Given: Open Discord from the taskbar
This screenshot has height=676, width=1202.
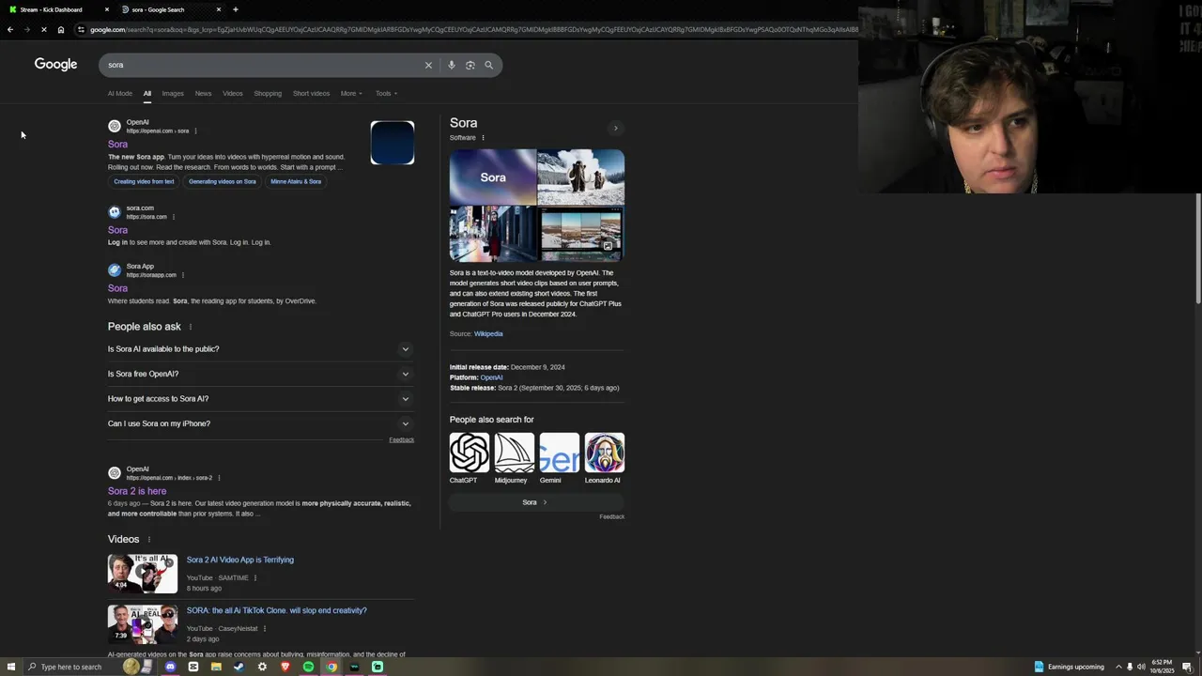Looking at the screenshot, I should tap(170, 667).
